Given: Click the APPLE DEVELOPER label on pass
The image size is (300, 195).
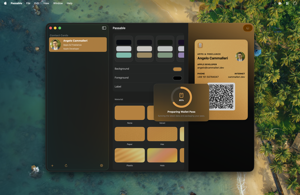Looking at the screenshot, I should pyautogui.click(x=207, y=64).
